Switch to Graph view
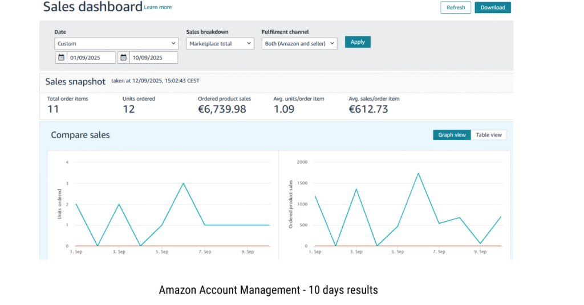 pos(452,135)
